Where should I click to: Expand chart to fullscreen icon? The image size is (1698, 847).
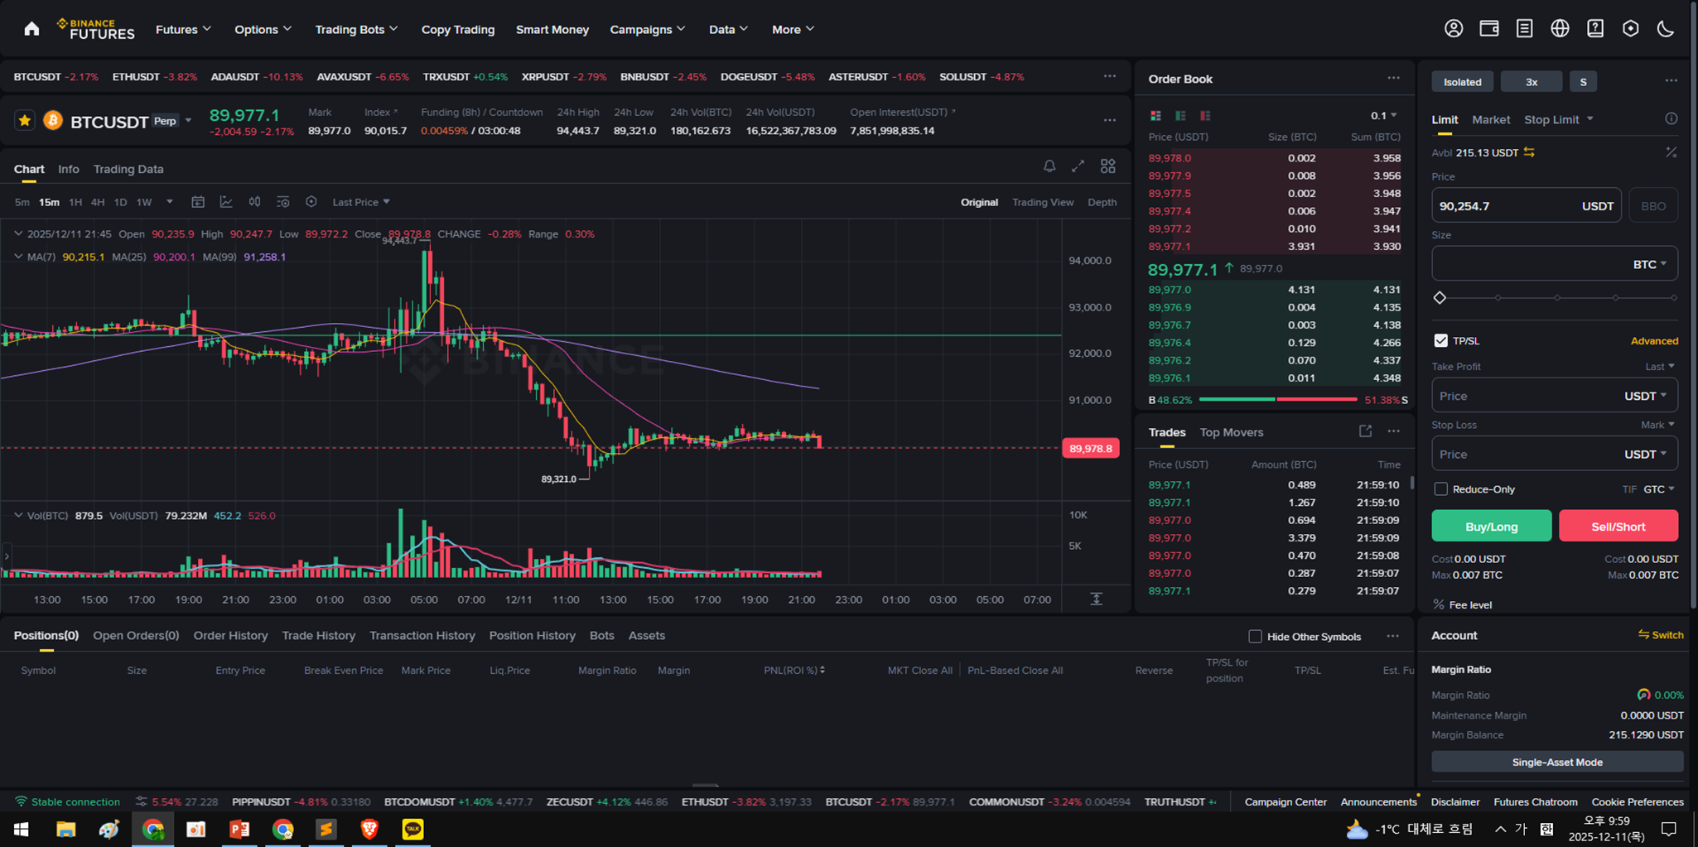pyautogui.click(x=1078, y=166)
